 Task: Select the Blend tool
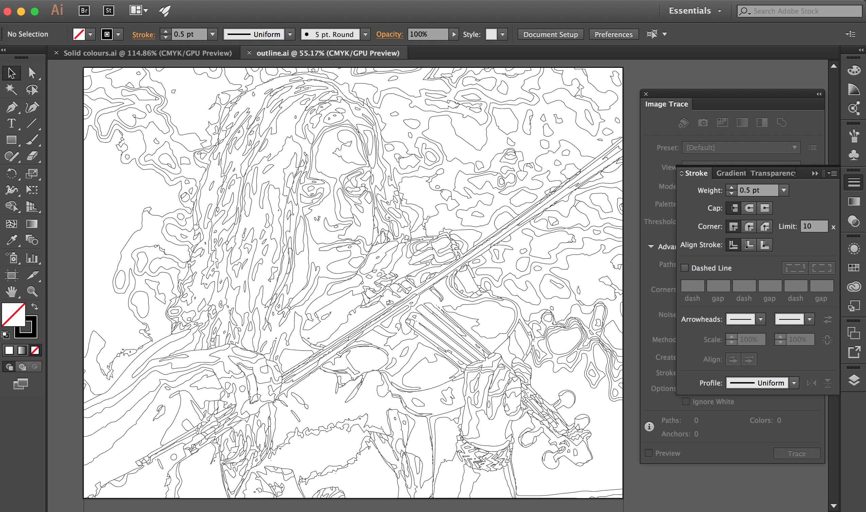point(32,240)
